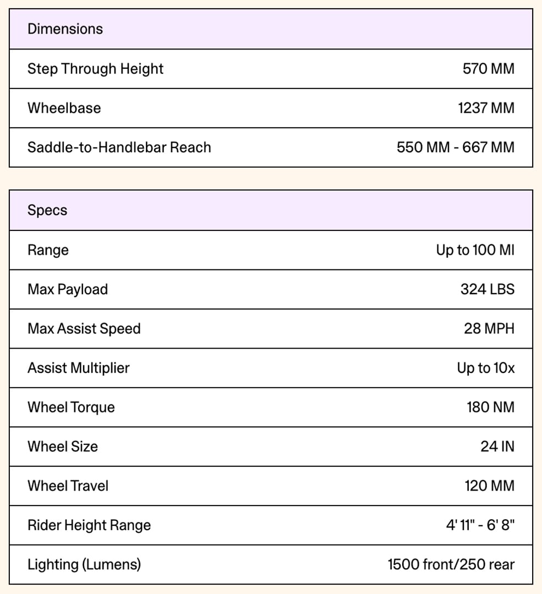This screenshot has width=542, height=594.
Task: Click the 1237 MM wheelbase value
Action: click(486, 108)
